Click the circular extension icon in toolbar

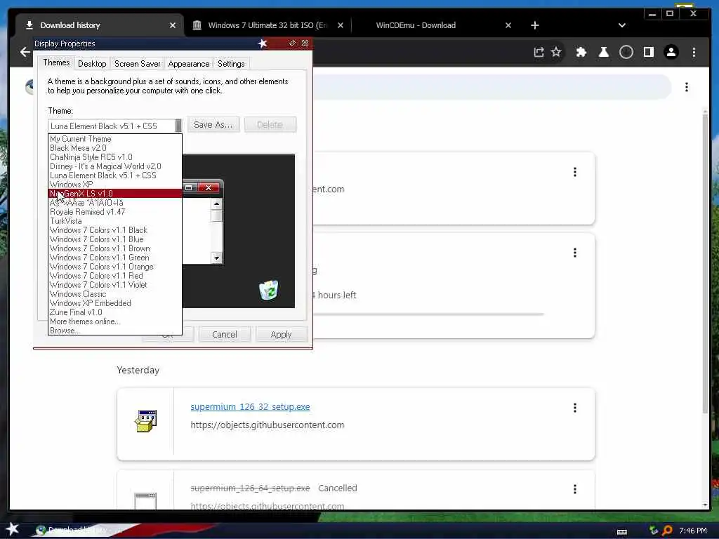[x=626, y=52]
